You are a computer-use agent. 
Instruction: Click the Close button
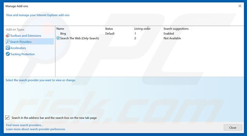pyautogui.click(x=233, y=128)
